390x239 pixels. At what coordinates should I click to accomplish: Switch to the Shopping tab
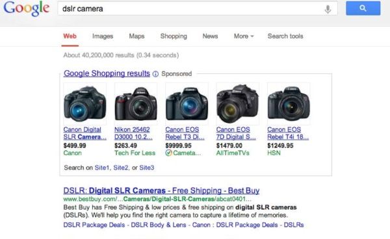[x=174, y=36]
